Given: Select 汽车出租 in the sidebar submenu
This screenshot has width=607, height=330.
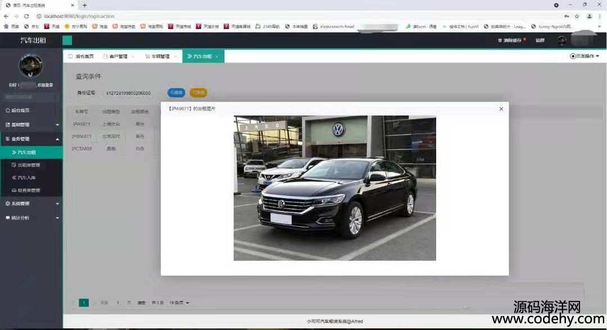Looking at the screenshot, I should (x=31, y=153).
